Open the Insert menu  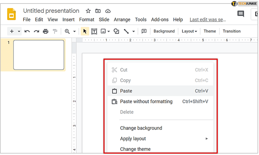pyautogui.click(x=68, y=20)
